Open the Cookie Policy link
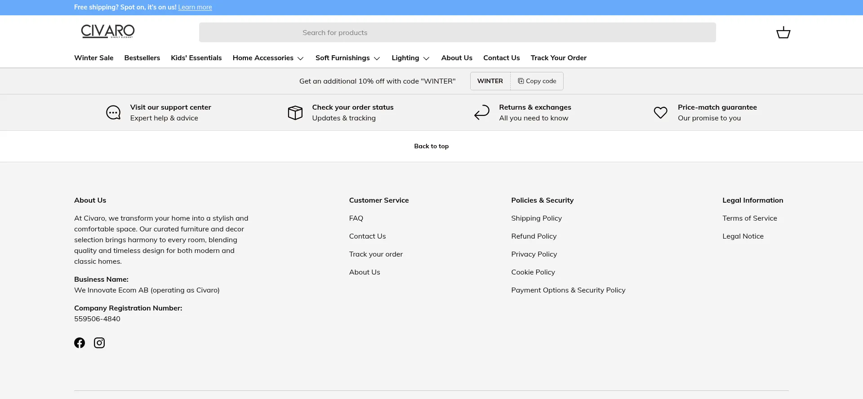This screenshot has height=399, width=863. pos(533,272)
